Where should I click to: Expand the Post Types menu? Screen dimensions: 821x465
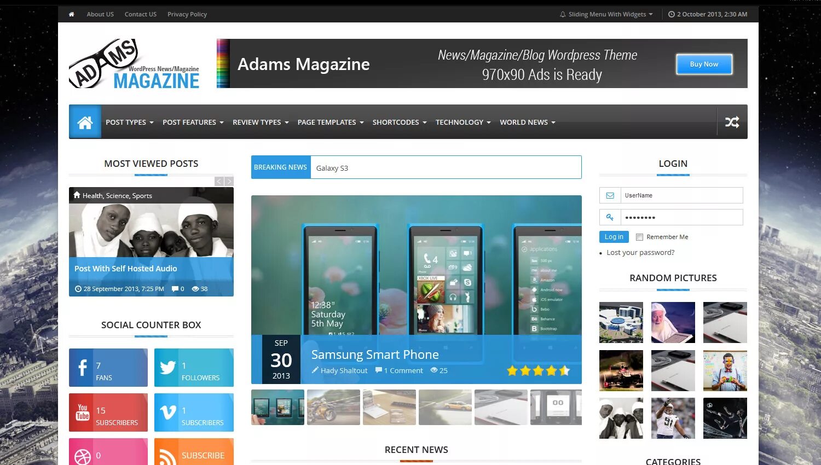pos(130,122)
